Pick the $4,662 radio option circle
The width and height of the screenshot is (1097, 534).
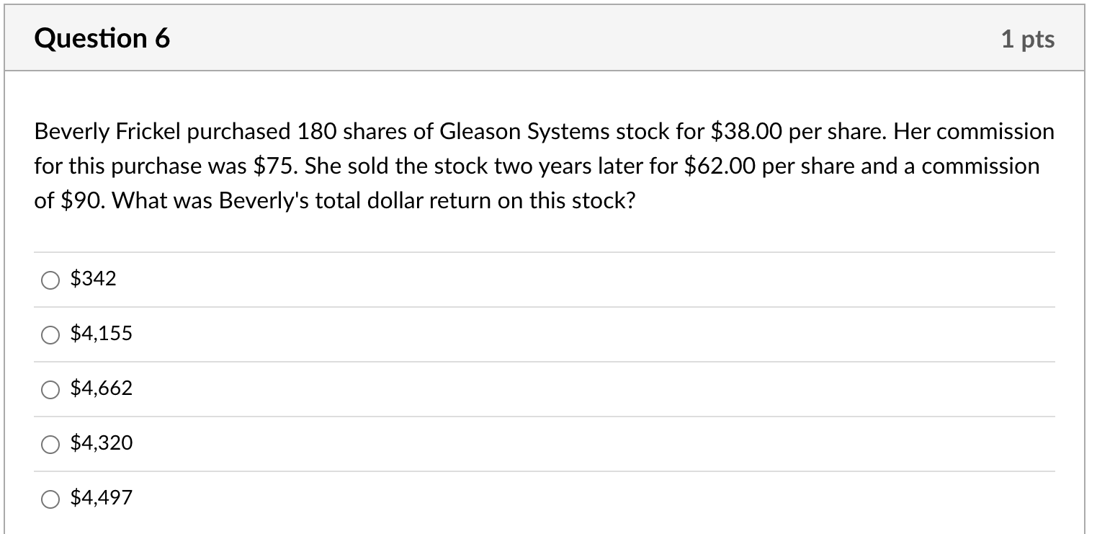click(x=50, y=389)
